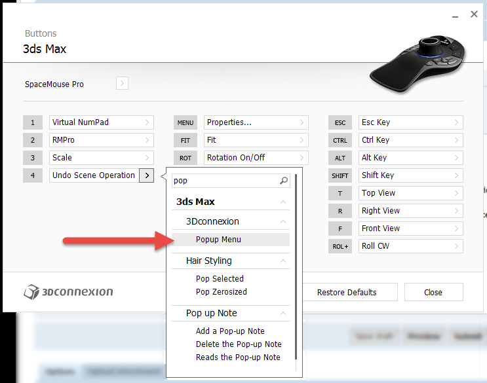Click the SHIFT key label

click(x=340, y=175)
